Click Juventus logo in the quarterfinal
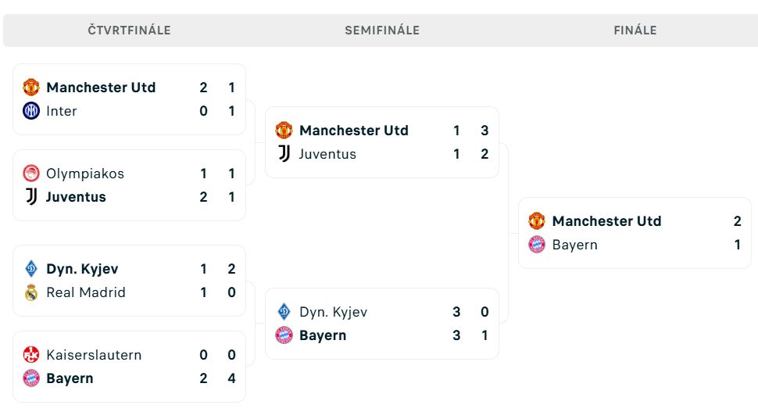This screenshot has height=412, width=758. tap(31, 197)
